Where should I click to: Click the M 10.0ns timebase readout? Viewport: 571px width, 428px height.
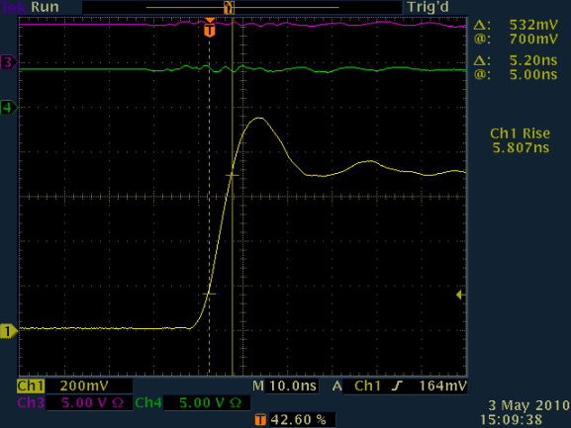pos(285,385)
